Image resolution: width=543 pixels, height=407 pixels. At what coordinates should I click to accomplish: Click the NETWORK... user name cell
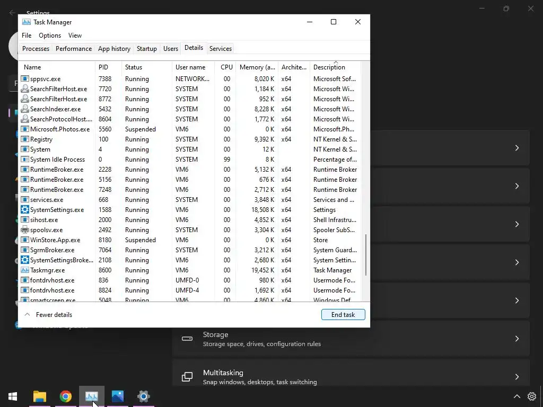[x=192, y=79]
